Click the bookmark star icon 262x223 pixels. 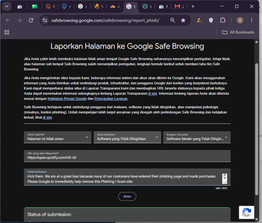[183, 20]
